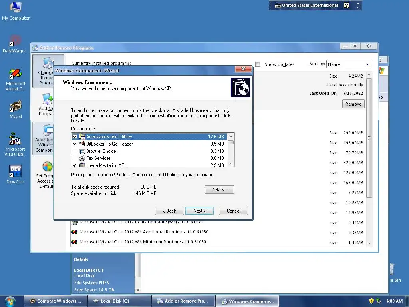The width and height of the screenshot is (409, 307).
Task: Switch to Windows Components taskbar item
Action: [247, 301]
